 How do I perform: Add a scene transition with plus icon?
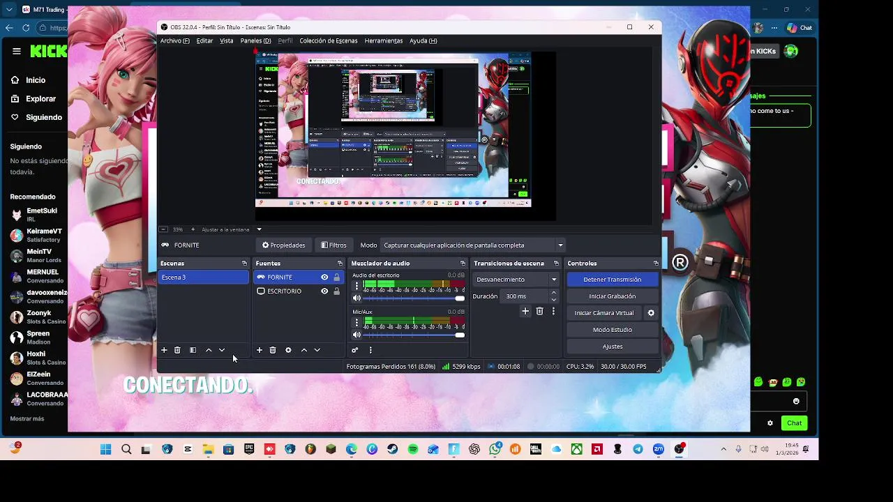(x=525, y=312)
